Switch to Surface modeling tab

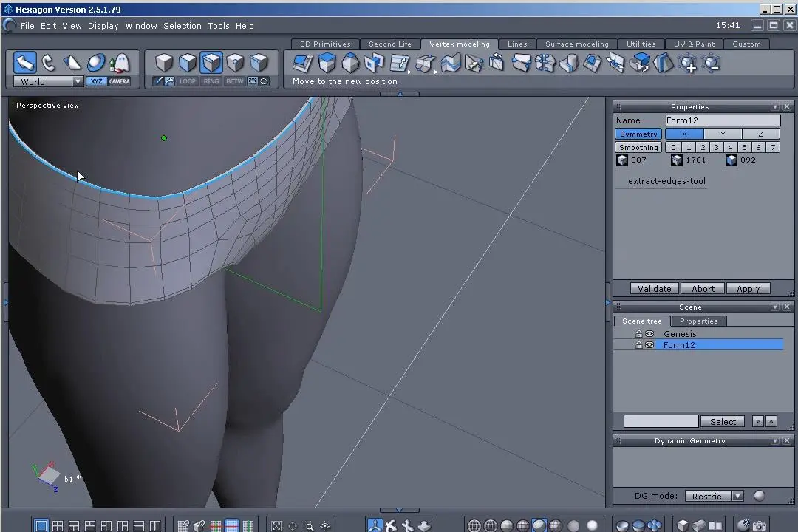pyautogui.click(x=576, y=44)
